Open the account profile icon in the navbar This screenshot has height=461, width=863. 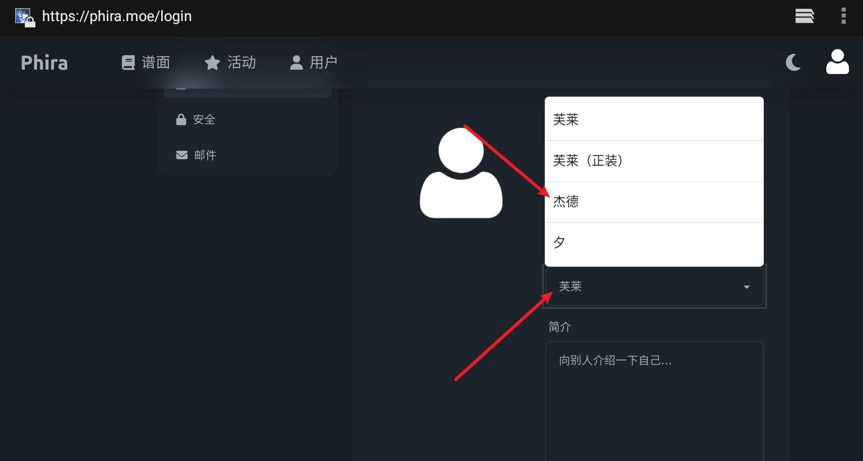point(837,62)
